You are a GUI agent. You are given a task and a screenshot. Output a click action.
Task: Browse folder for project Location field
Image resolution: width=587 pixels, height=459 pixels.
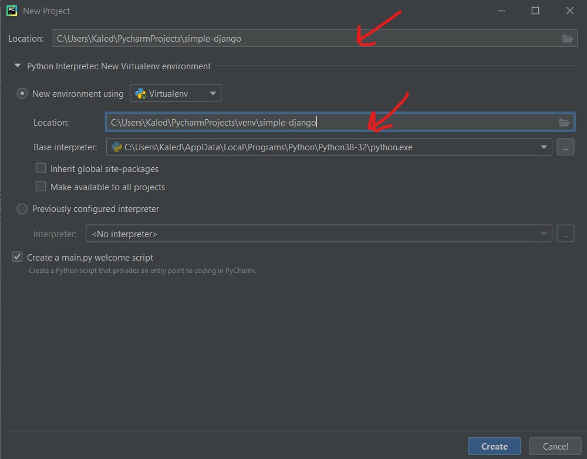tap(568, 38)
